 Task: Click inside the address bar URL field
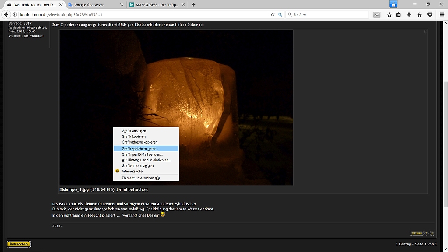point(131,14)
